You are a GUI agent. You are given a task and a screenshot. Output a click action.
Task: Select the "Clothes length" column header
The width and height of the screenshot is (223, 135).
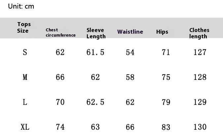coord(199,33)
